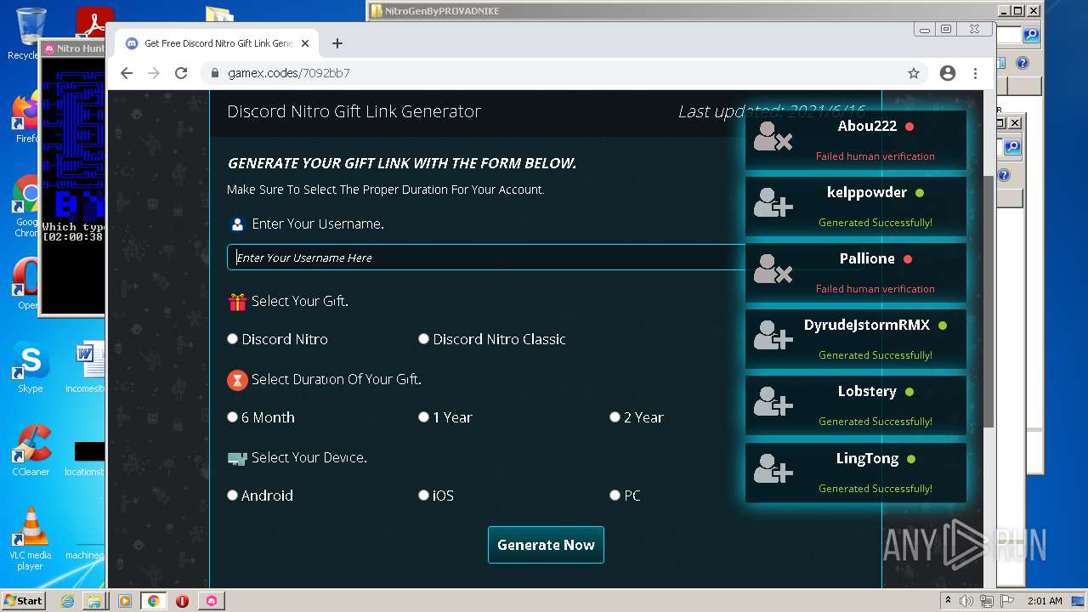
Task: Click the user-added icon beside kelppowder
Action: pyautogui.click(x=773, y=203)
